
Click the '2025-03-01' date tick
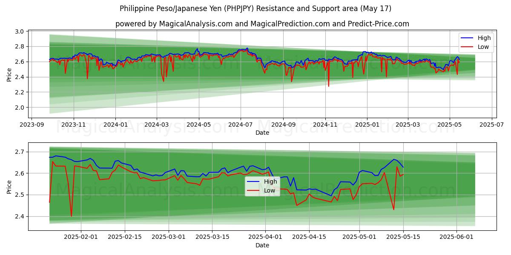(169, 237)
